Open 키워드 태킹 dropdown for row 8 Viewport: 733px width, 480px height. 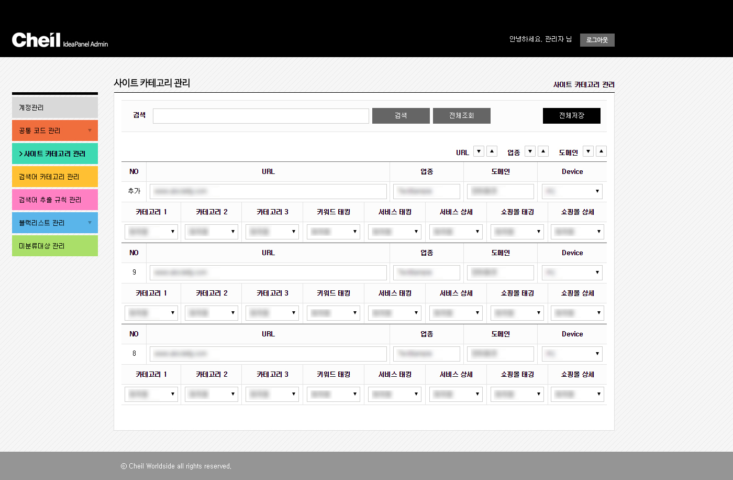tap(334, 394)
